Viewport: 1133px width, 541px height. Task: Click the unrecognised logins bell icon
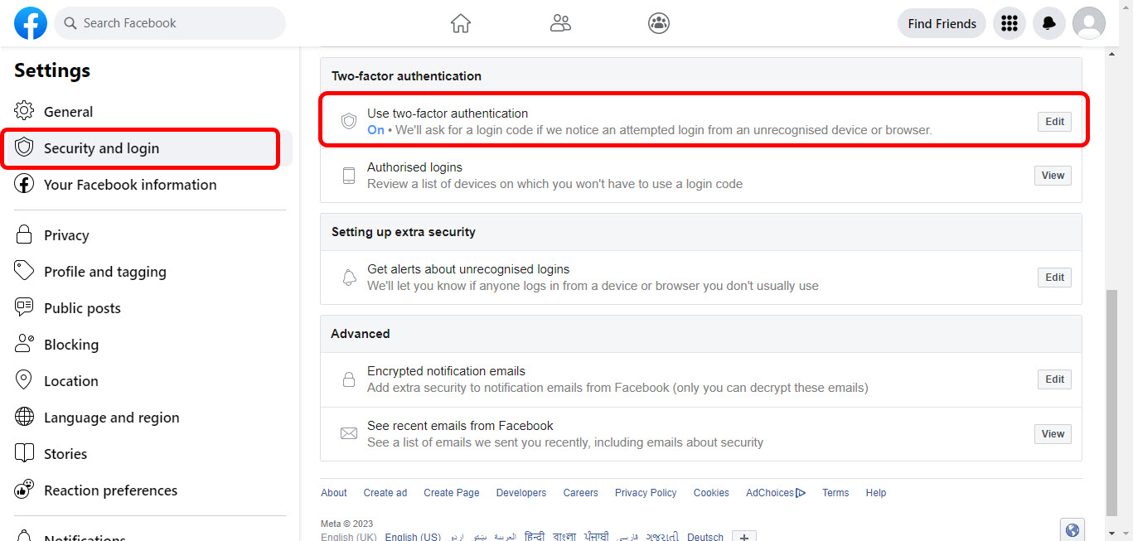pyautogui.click(x=349, y=278)
